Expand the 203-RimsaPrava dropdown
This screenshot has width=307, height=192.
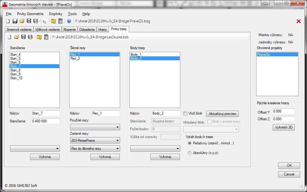tap(95, 140)
